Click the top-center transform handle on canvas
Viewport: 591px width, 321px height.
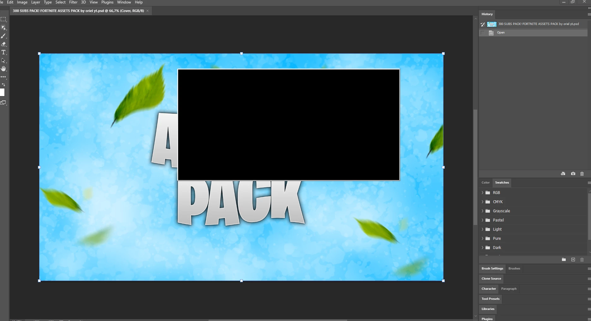click(x=241, y=54)
